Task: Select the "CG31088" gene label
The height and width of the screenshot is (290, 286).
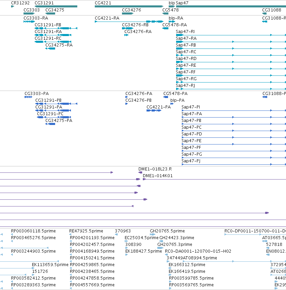Action: pos(272,10)
